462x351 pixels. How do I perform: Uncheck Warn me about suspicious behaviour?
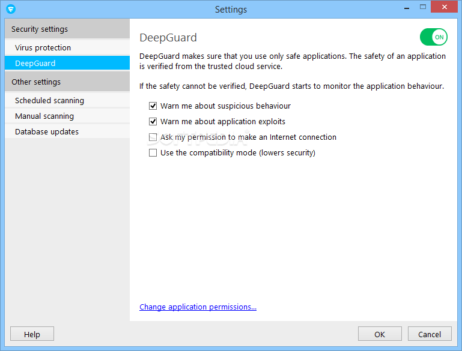click(153, 106)
